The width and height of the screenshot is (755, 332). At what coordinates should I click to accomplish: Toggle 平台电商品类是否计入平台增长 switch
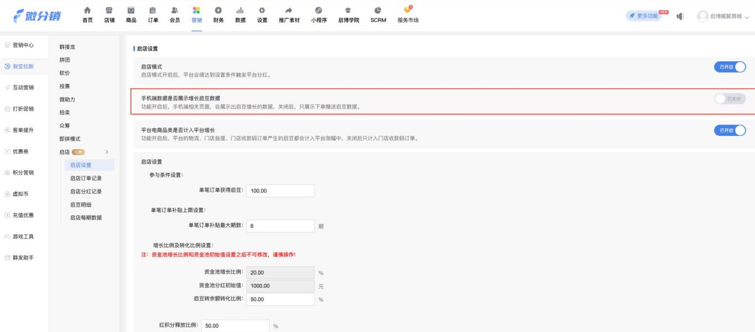point(730,130)
